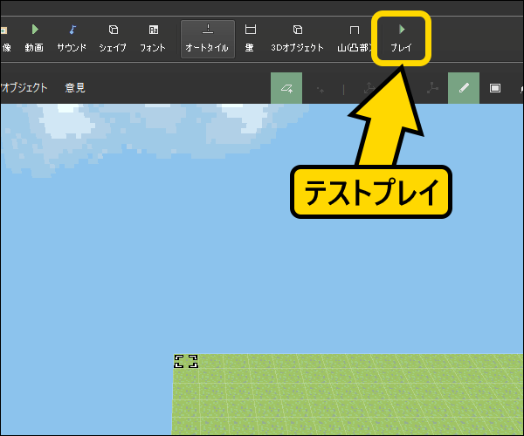Select the 山凸部 terrain bump tool
This screenshot has height=436, width=524.
(354, 37)
